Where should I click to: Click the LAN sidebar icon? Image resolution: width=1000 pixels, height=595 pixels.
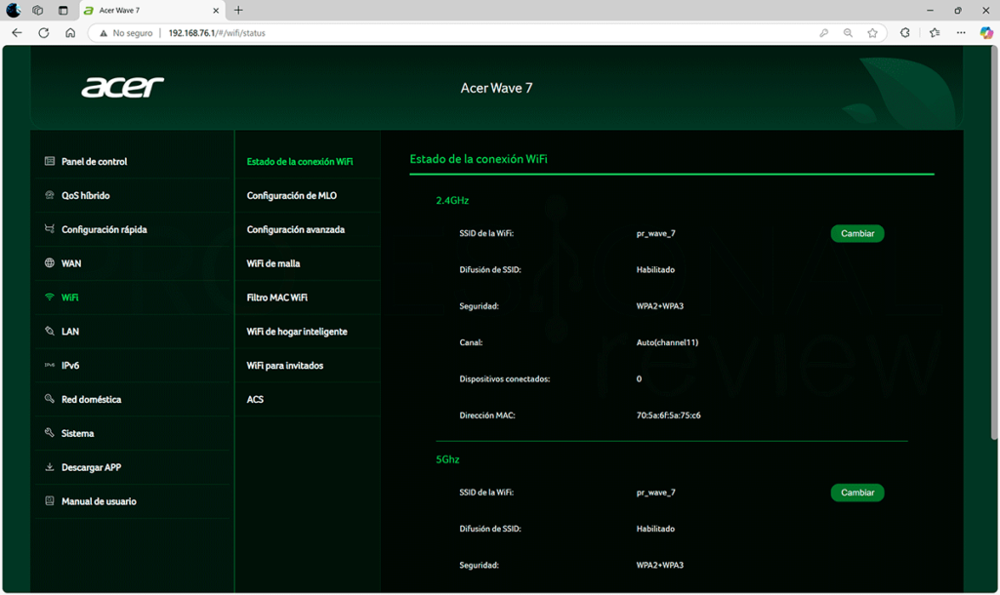tap(49, 331)
